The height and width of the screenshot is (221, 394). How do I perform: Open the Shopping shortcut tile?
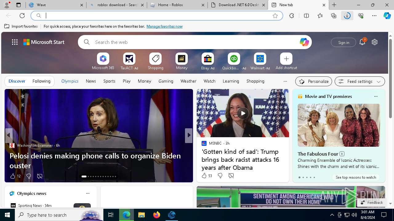[155, 61]
